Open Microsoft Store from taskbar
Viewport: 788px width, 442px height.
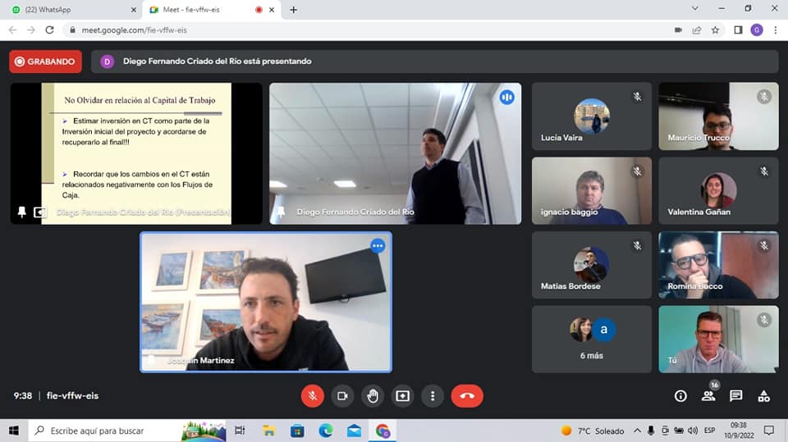point(297,431)
